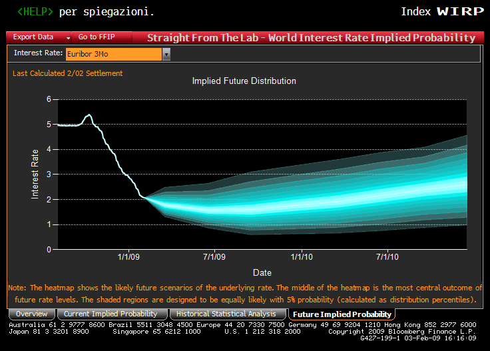
Task: Open the Export Data menu button
Action: (39, 37)
